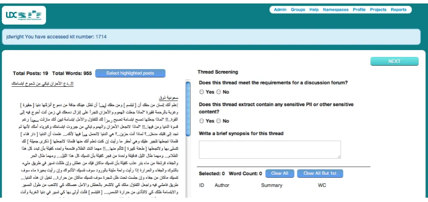Image resolution: width=428 pixels, height=202 pixels.
Task: Open the Namespaces menu link
Action: pyautogui.click(x=335, y=9)
